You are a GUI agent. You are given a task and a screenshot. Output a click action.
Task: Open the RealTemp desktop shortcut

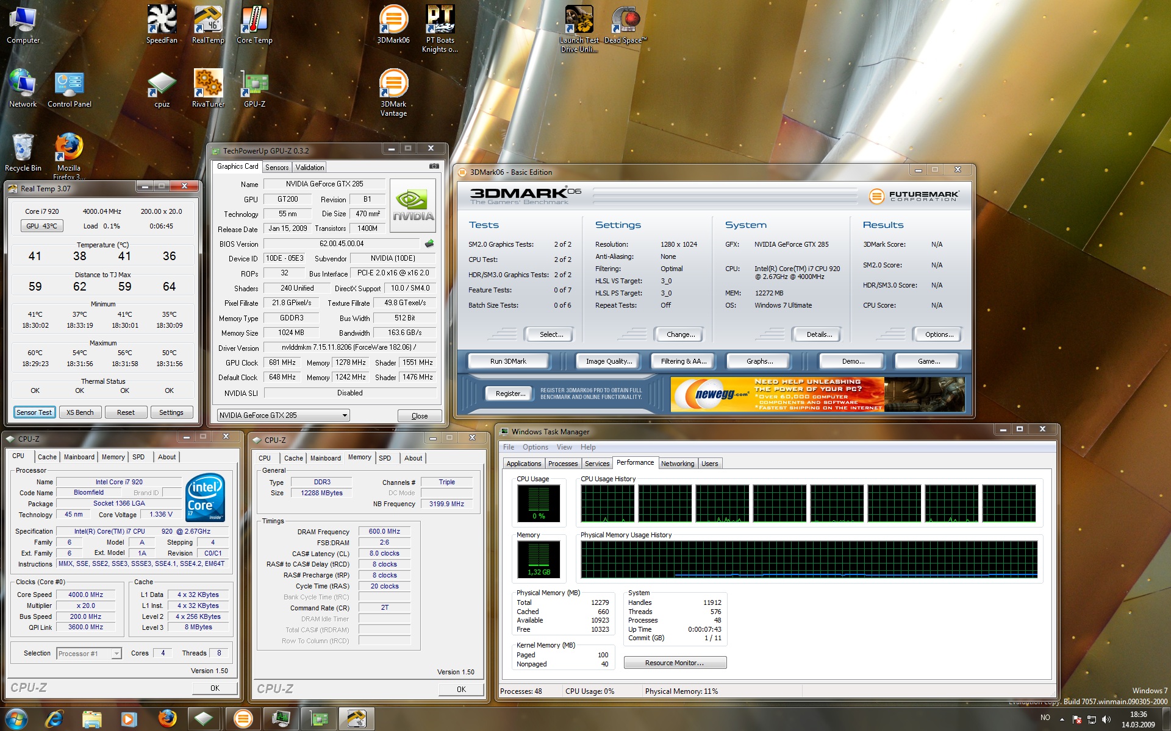click(x=208, y=24)
